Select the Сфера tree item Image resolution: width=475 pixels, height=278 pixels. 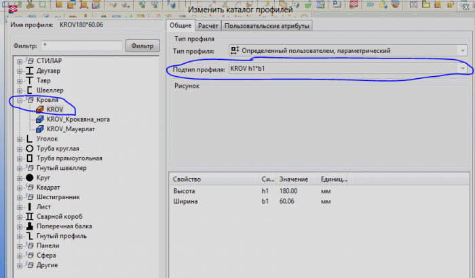click(46, 256)
